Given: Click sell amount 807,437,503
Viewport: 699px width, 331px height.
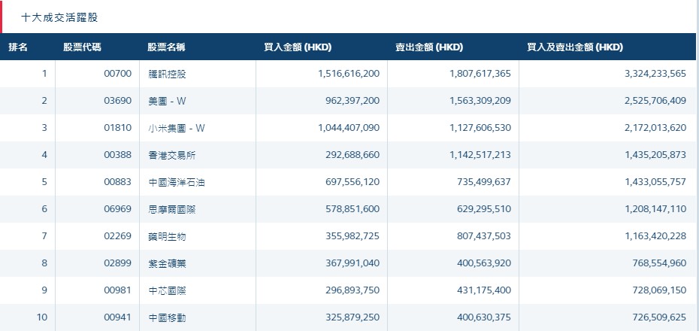Looking at the screenshot, I should tap(484, 236).
